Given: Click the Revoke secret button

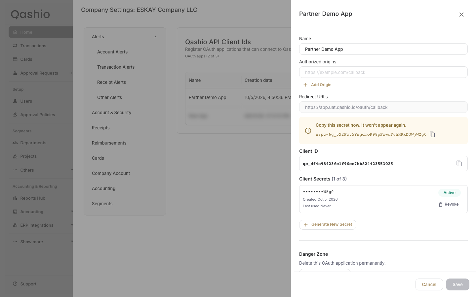Looking at the screenshot, I should click(x=449, y=205).
